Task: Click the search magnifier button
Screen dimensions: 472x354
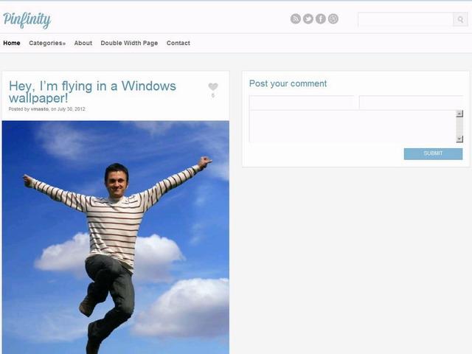Action: coord(460,20)
